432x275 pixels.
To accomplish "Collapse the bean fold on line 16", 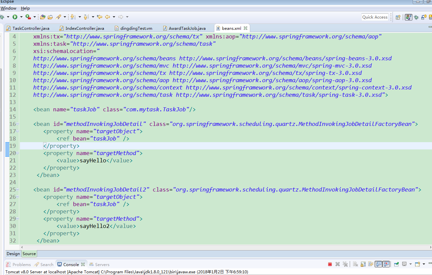I will [x=17, y=124].
